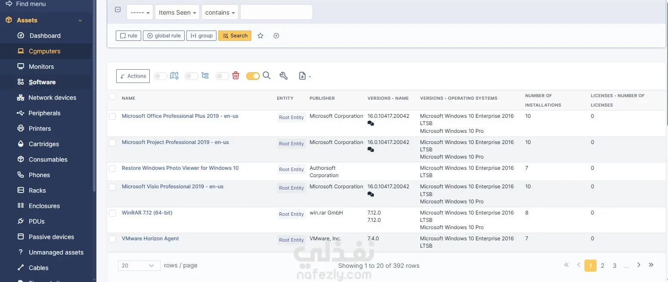The height and width of the screenshot is (282, 668).
Task: Click the Phones handset icon
Action: (x=21, y=175)
